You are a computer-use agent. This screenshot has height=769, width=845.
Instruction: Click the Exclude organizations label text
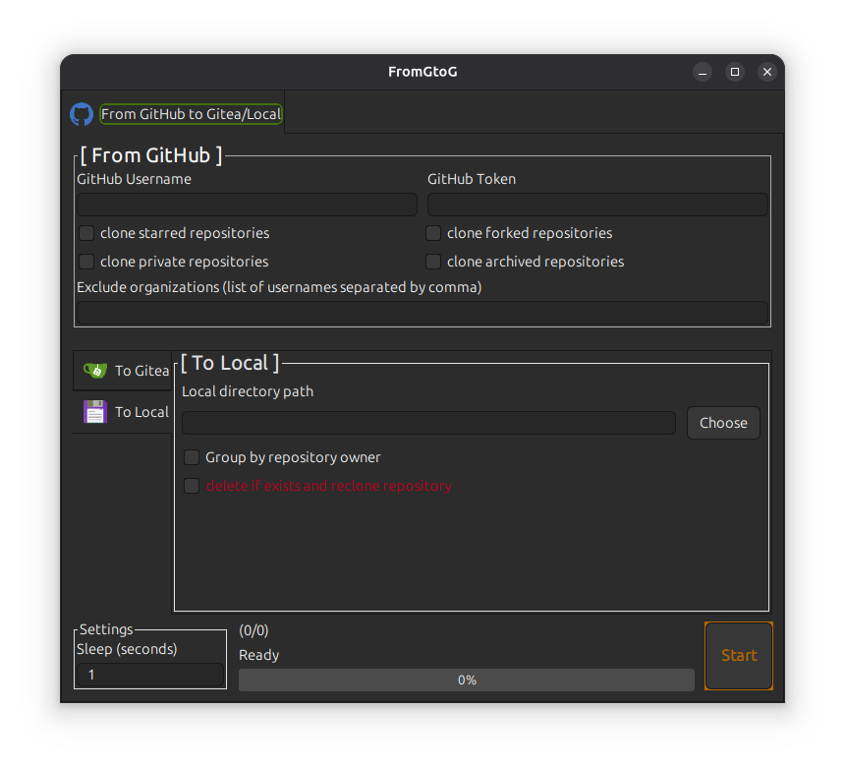(279, 287)
